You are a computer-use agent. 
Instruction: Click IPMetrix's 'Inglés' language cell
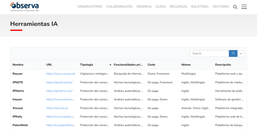tap(185, 91)
